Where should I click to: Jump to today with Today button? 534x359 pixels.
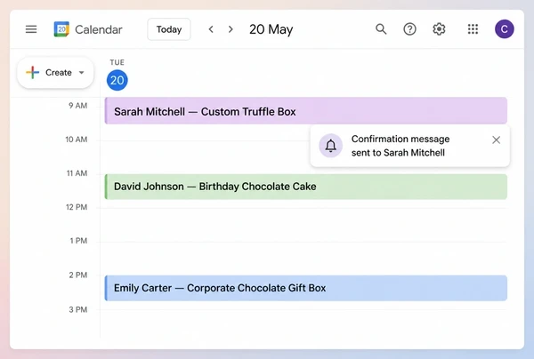pyautogui.click(x=169, y=29)
